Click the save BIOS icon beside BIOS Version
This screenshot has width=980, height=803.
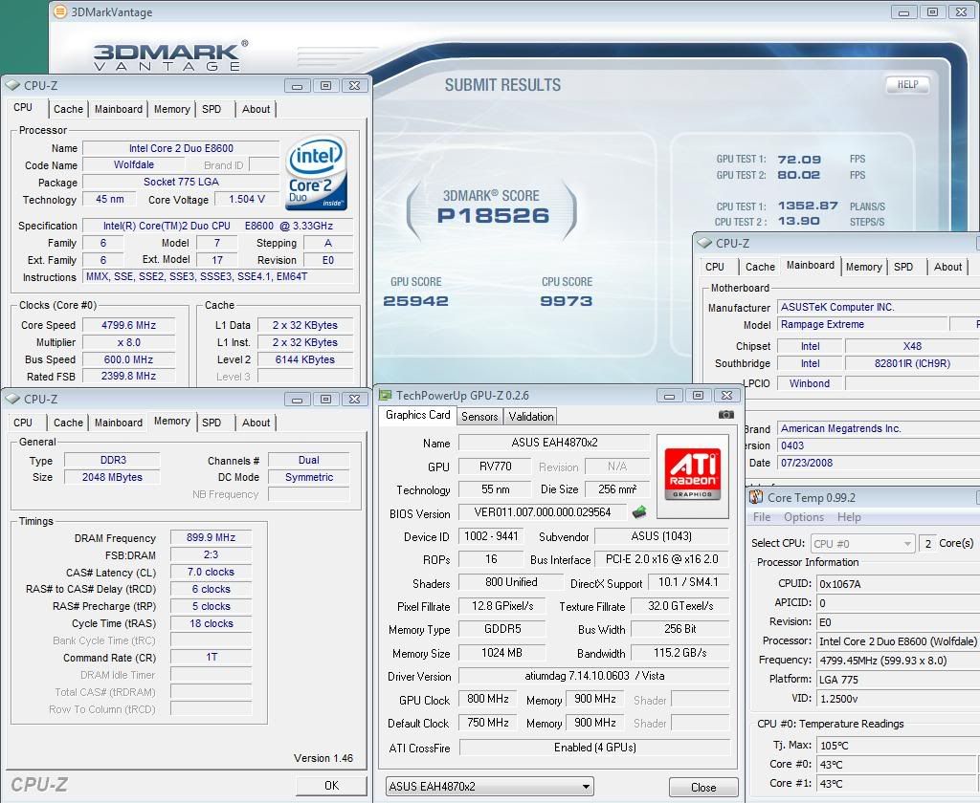pyautogui.click(x=638, y=512)
